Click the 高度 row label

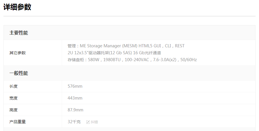13,110
